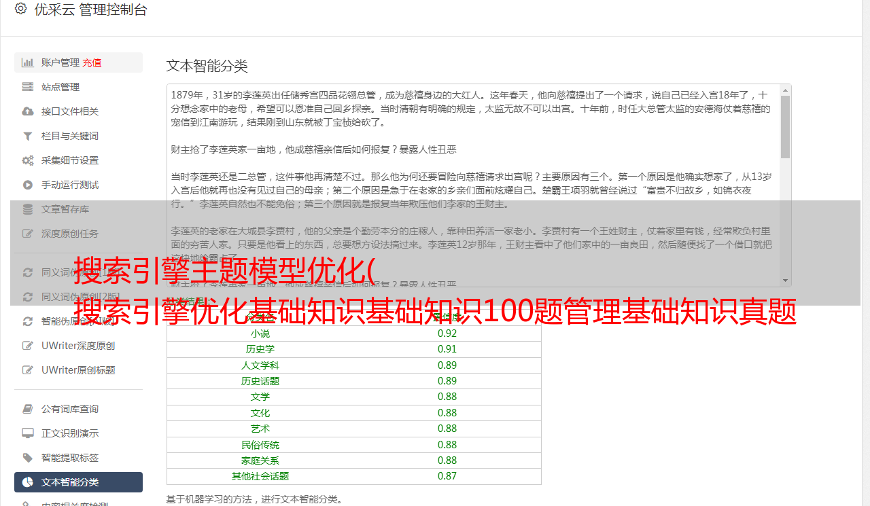Click the gear icon beside 优采云 管理控制台
The width and height of the screenshot is (870, 506).
pyautogui.click(x=20, y=9)
